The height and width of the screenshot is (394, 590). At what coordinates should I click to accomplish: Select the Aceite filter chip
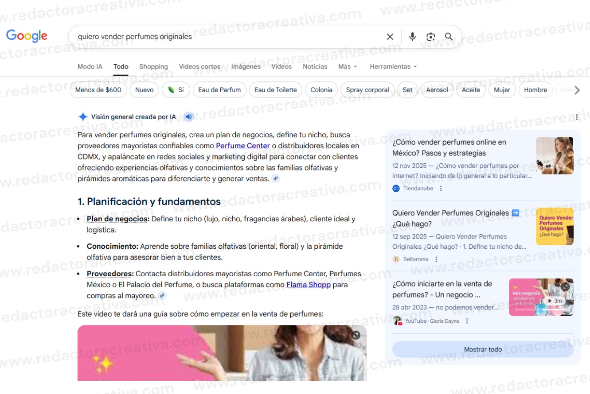point(471,90)
